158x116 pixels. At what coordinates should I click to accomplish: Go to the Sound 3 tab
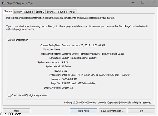click(51, 12)
